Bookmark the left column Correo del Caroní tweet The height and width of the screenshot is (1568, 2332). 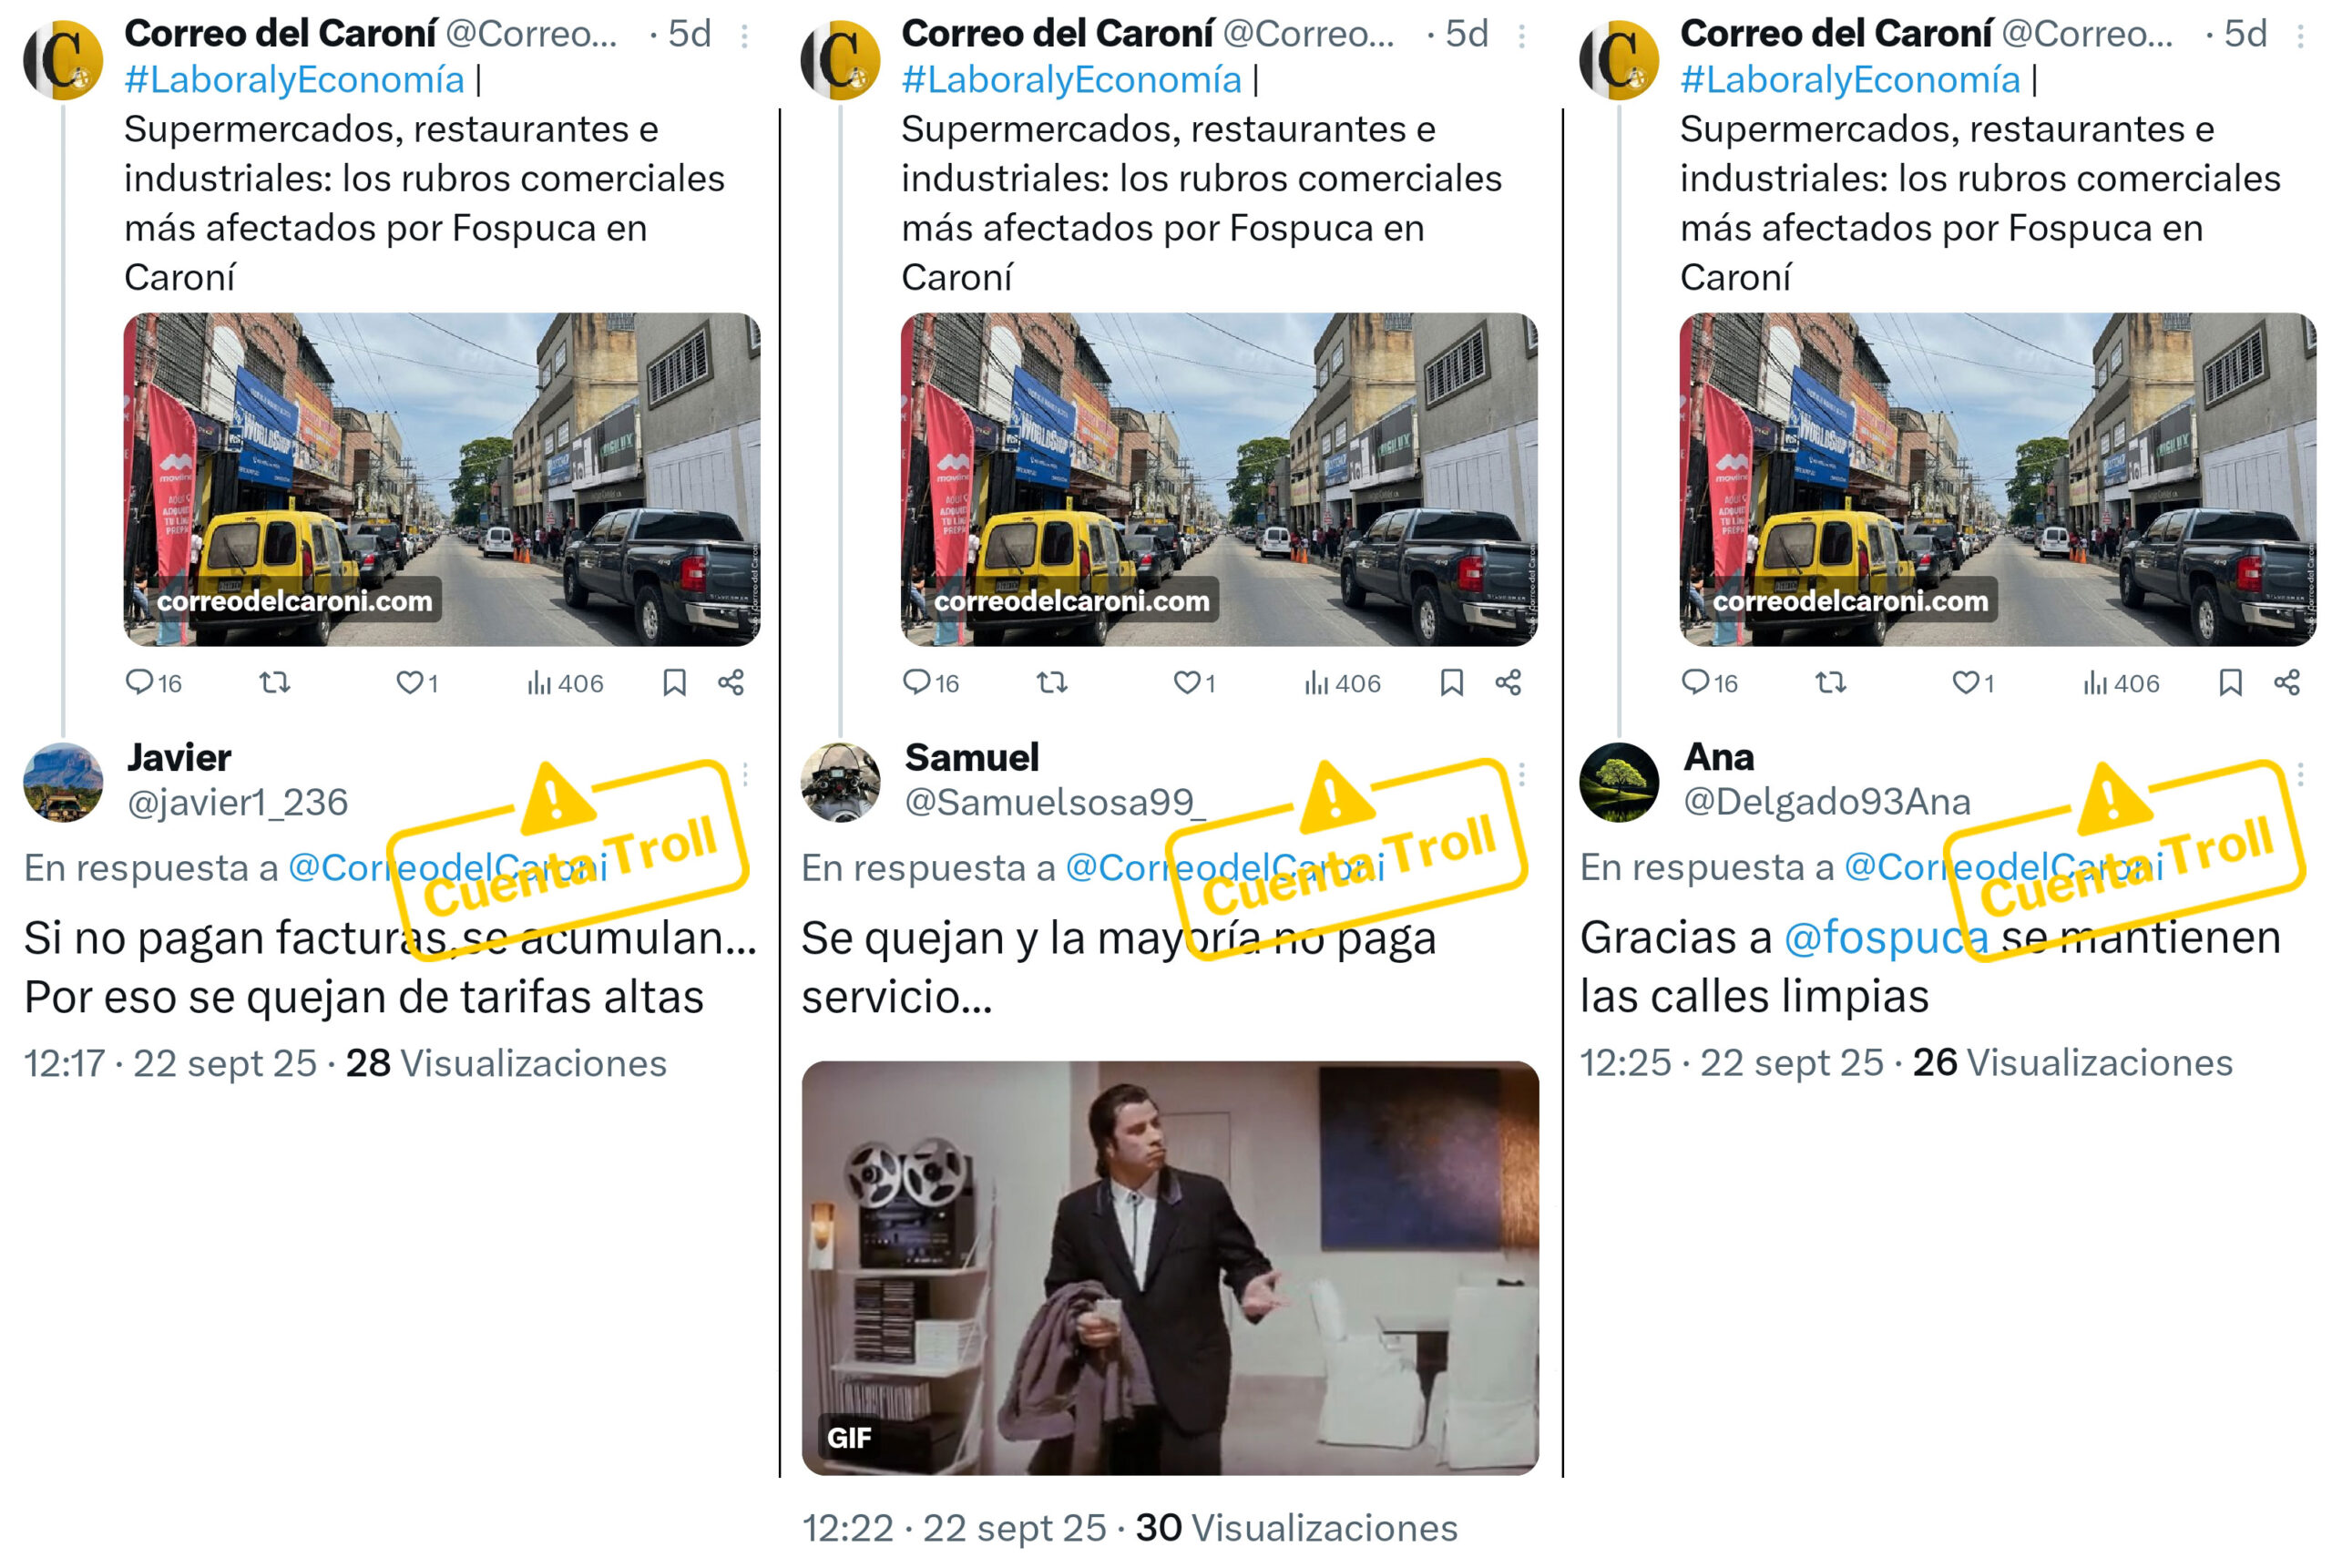click(x=675, y=682)
